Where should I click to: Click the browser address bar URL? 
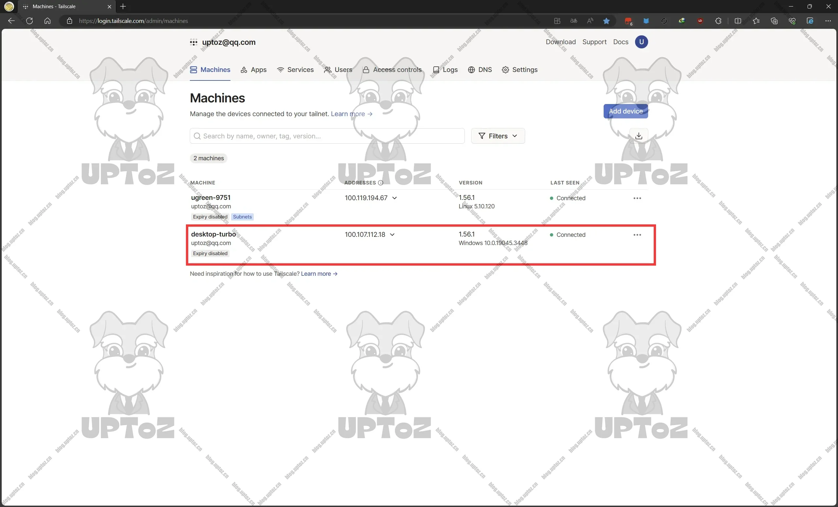(x=133, y=21)
